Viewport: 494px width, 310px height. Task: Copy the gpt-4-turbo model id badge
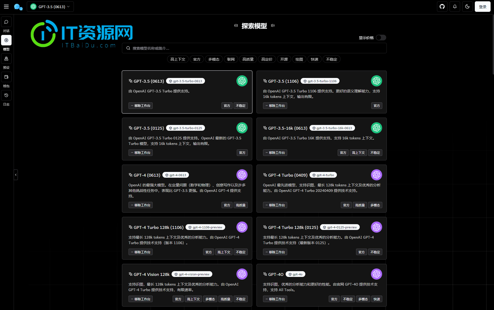(323, 175)
